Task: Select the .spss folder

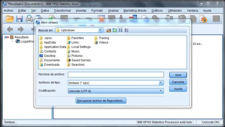Action: [46, 38]
